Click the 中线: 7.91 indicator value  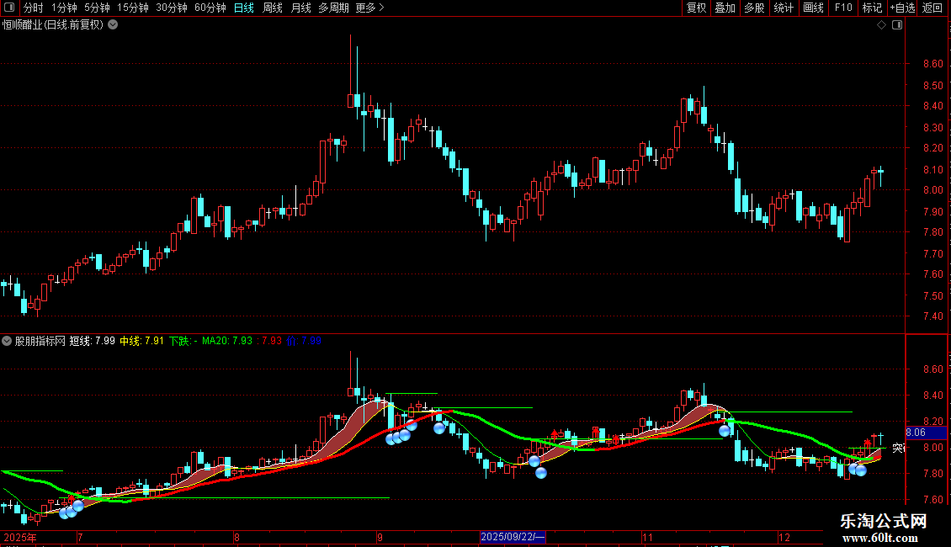click(x=141, y=341)
